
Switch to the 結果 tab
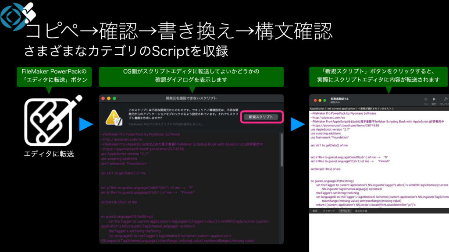[315, 211]
